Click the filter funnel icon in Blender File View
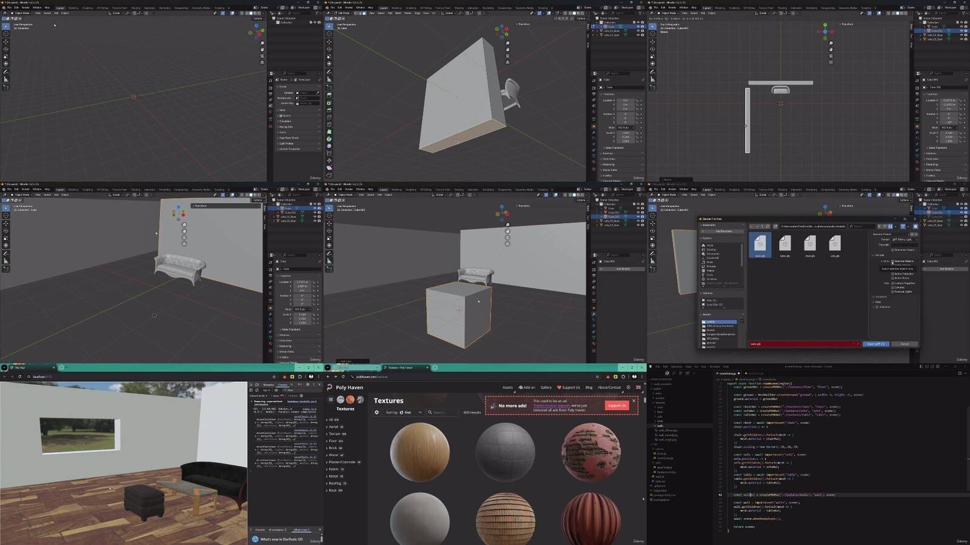This screenshot has width=970, height=545. (x=903, y=226)
